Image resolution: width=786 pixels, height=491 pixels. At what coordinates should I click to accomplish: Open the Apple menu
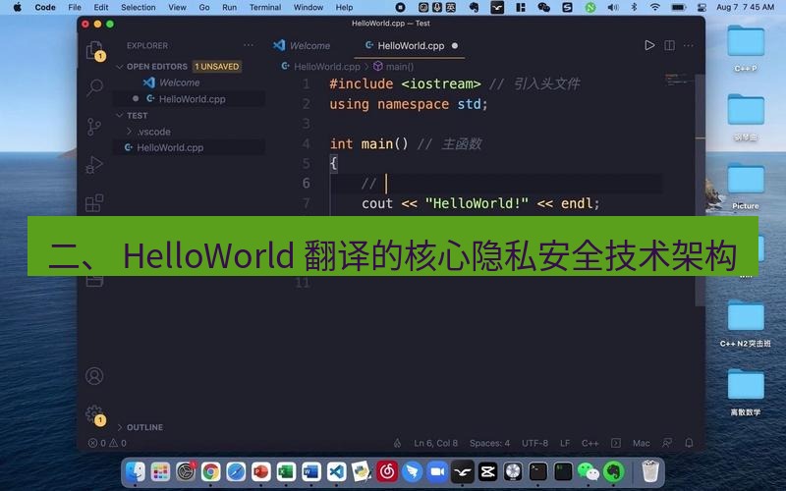click(x=18, y=7)
